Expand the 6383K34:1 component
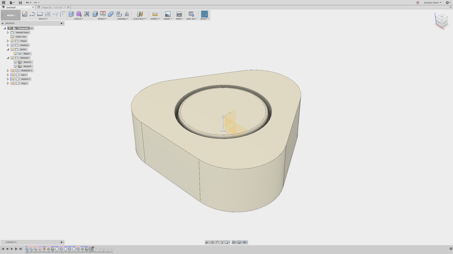The width and height of the screenshot is (453, 254). coord(8,71)
